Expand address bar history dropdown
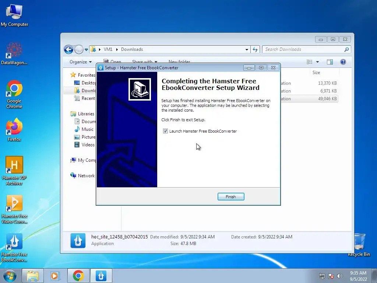This screenshot has width=377, height=283. coord(247,50)
